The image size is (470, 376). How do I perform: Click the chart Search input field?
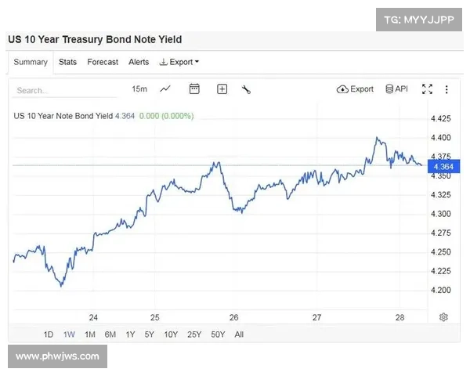(63, 90)
